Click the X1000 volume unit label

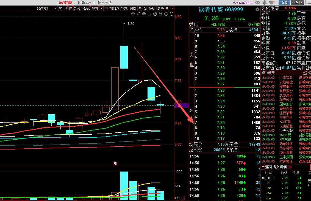[179, 198]
